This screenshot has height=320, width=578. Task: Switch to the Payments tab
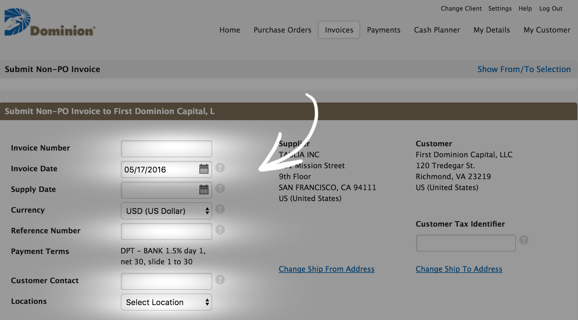click(x=384, y=30)
